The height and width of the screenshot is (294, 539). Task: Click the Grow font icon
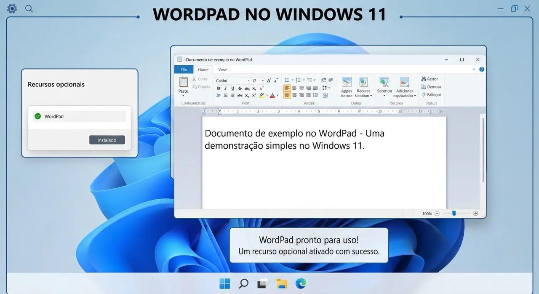click(269, 80)
